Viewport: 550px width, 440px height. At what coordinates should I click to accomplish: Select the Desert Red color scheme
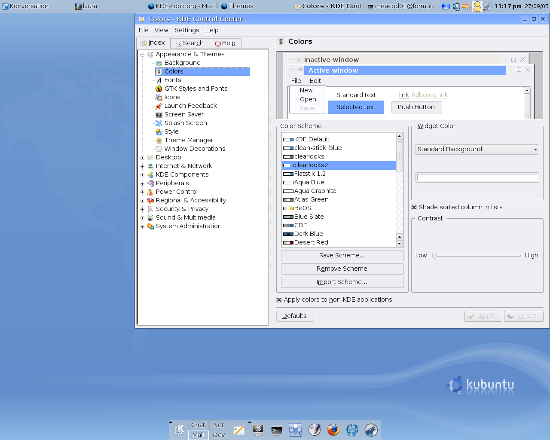point(339,242)
